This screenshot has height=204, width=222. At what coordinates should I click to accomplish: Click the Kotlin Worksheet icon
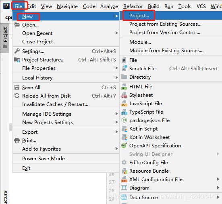(x=124, y=137)
